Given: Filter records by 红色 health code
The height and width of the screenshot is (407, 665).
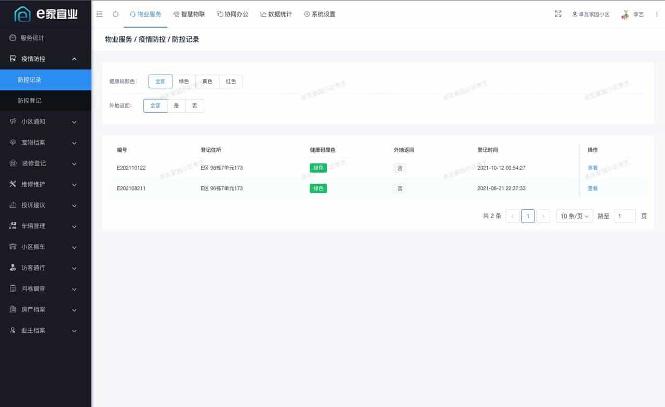Looking at the screenshot, I should click(x=231, y=81).
